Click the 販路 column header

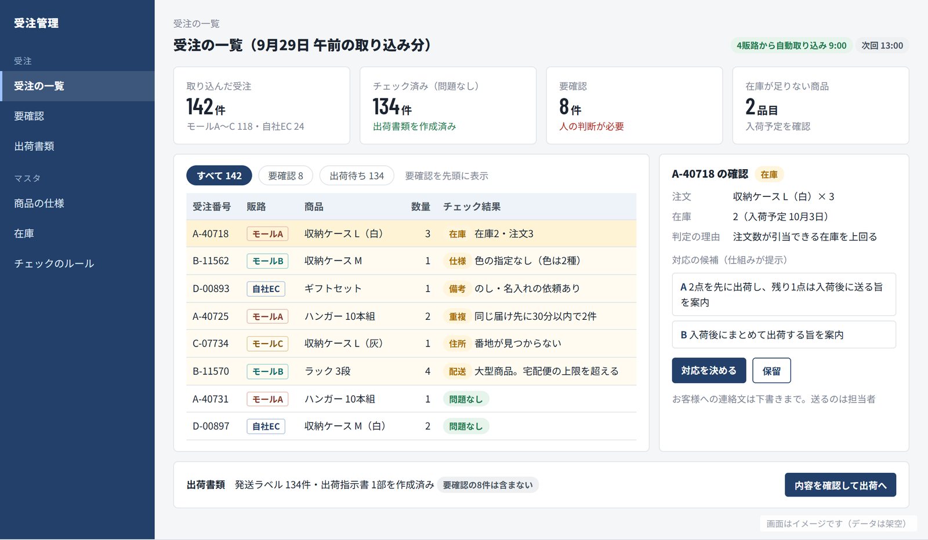[x=256, y=206]
